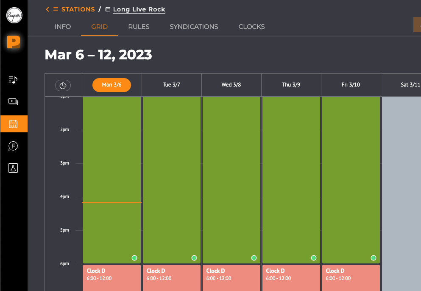Select the Mon 3/6 day button
The height and width of the screenshot is (291, 421).
(x=112, y=85)
